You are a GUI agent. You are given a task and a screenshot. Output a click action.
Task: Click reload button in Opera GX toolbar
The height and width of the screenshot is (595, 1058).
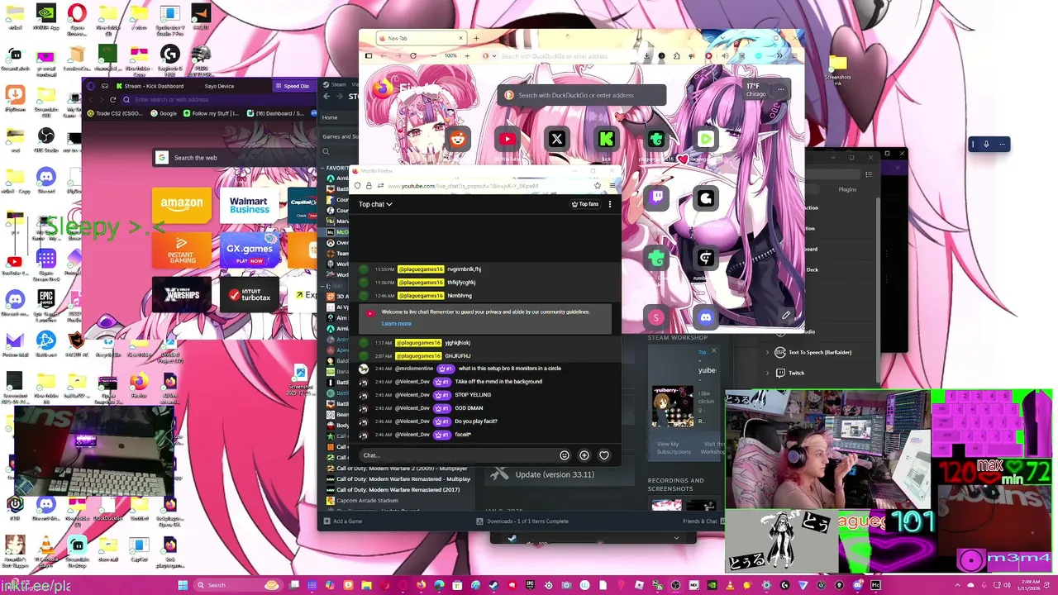pos(113,100)
